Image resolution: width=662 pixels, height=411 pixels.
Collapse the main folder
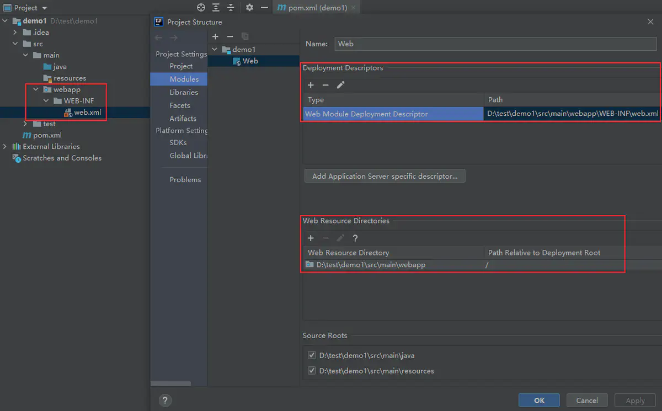26,55
